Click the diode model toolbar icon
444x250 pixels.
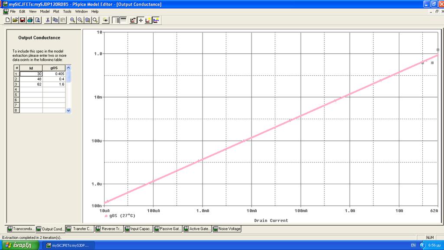click(106, 20)
